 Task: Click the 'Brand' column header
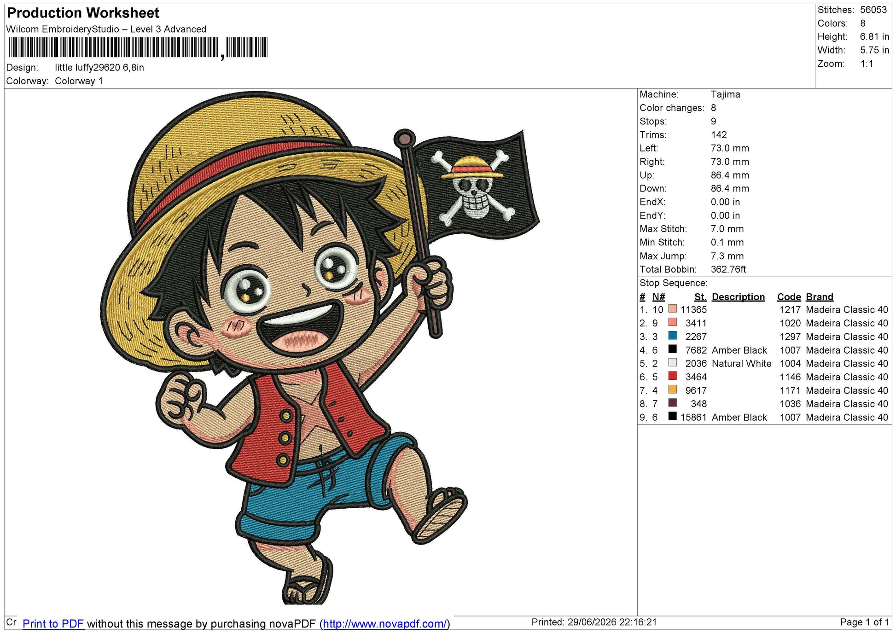tap(820, 297)
